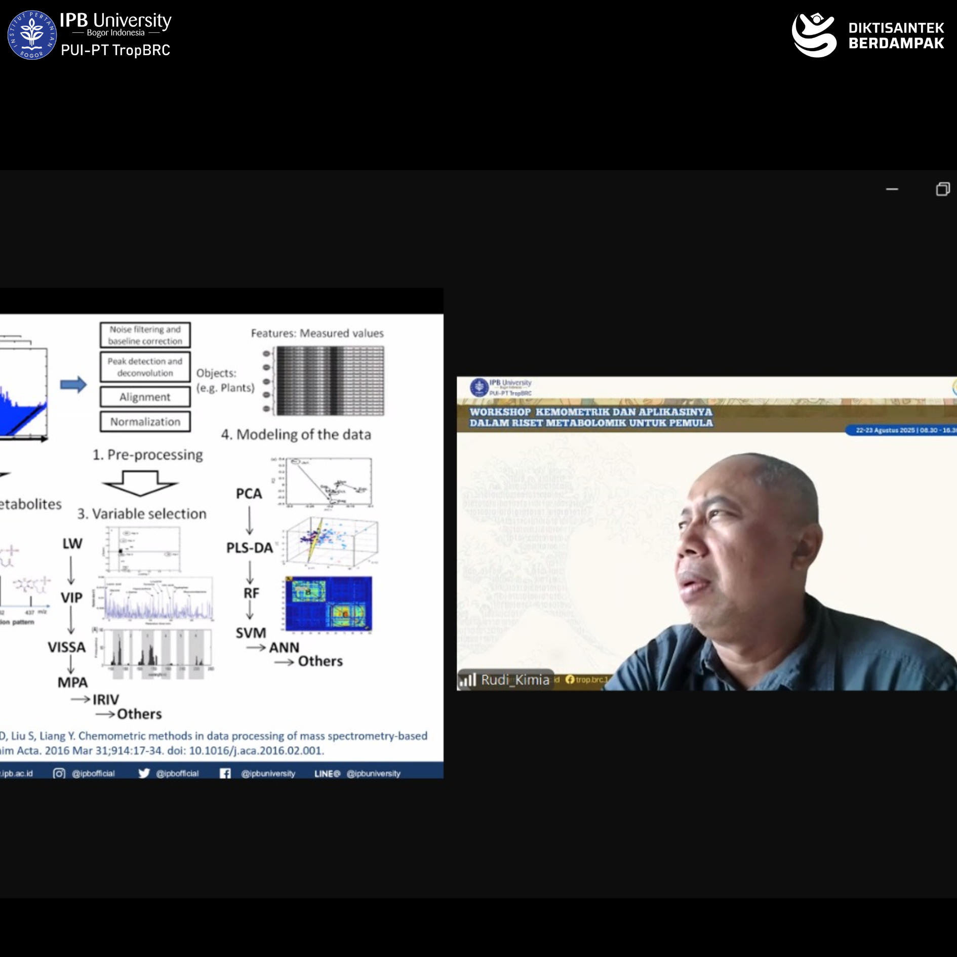Click the signal strength bars beside Rudi_Kimia
957x957 pixels.
point(468,680)
